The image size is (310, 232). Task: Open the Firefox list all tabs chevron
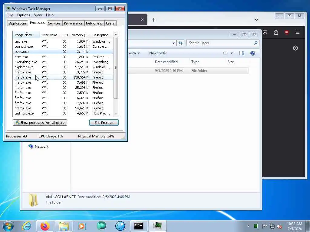[256, 20]
